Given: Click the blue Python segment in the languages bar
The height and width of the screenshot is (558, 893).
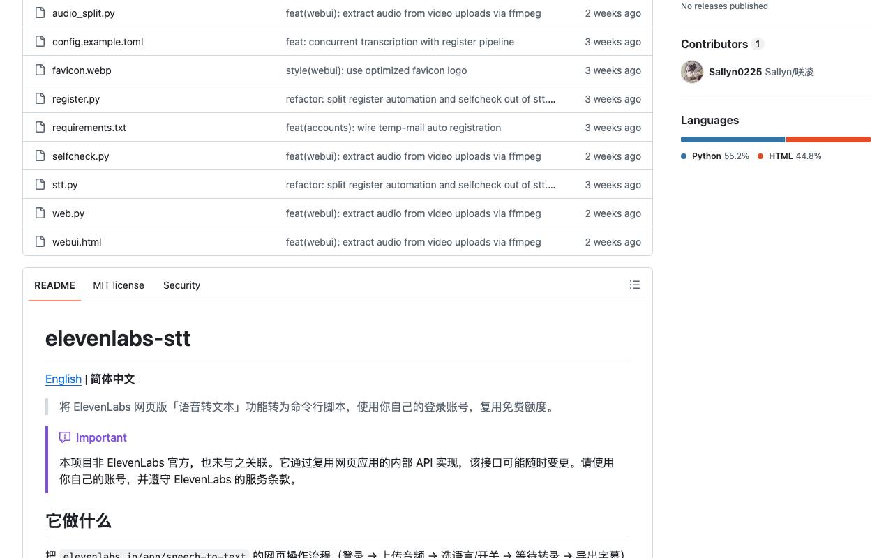Looking at the screenshot, I should pyautogui.click(x=733, y=139).
